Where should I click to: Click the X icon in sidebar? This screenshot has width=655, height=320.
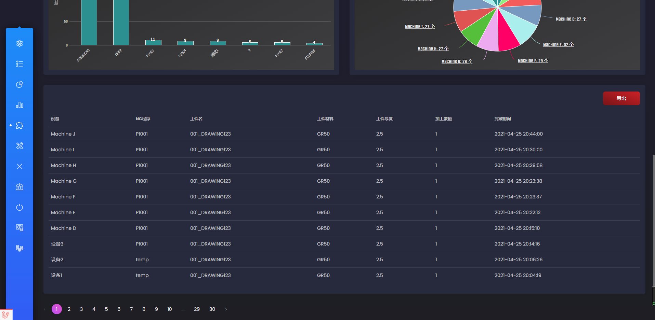tap(19, 166)
